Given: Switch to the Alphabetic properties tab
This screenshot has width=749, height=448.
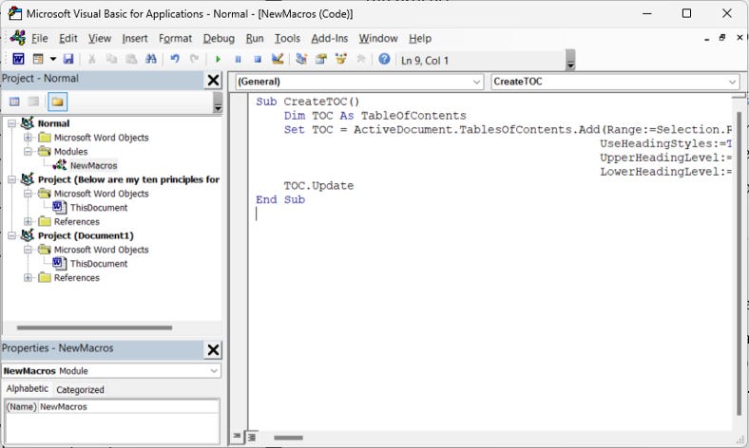Looking at the screenshot, I should (x=27, y=389).
